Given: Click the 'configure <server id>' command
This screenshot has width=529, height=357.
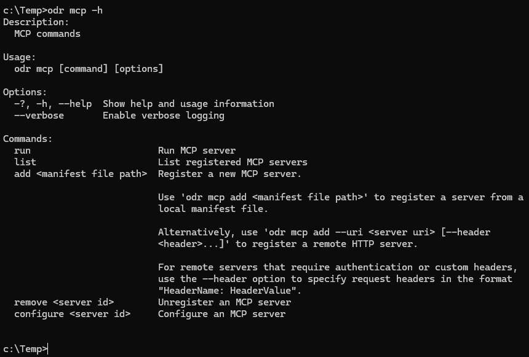Looking at the screenshot, I should pyautogui.click(x=73, y=314).
